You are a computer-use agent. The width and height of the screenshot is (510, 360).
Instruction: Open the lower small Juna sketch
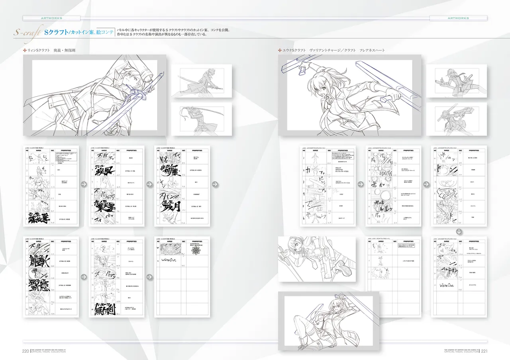457,119
